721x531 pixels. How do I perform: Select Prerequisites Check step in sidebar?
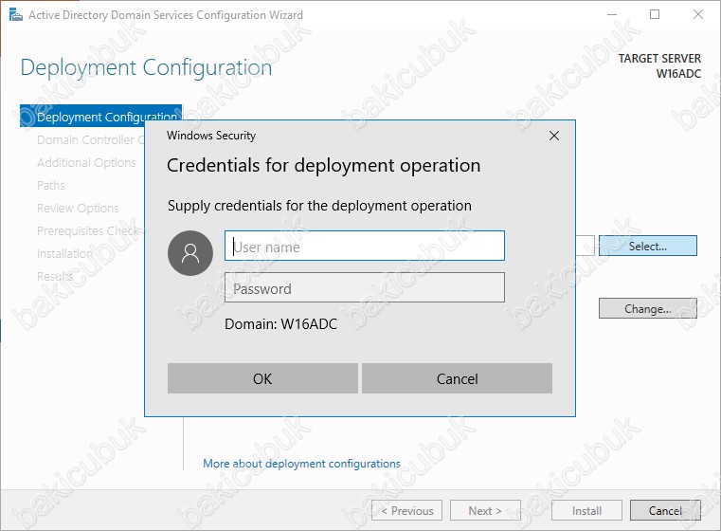90,230
